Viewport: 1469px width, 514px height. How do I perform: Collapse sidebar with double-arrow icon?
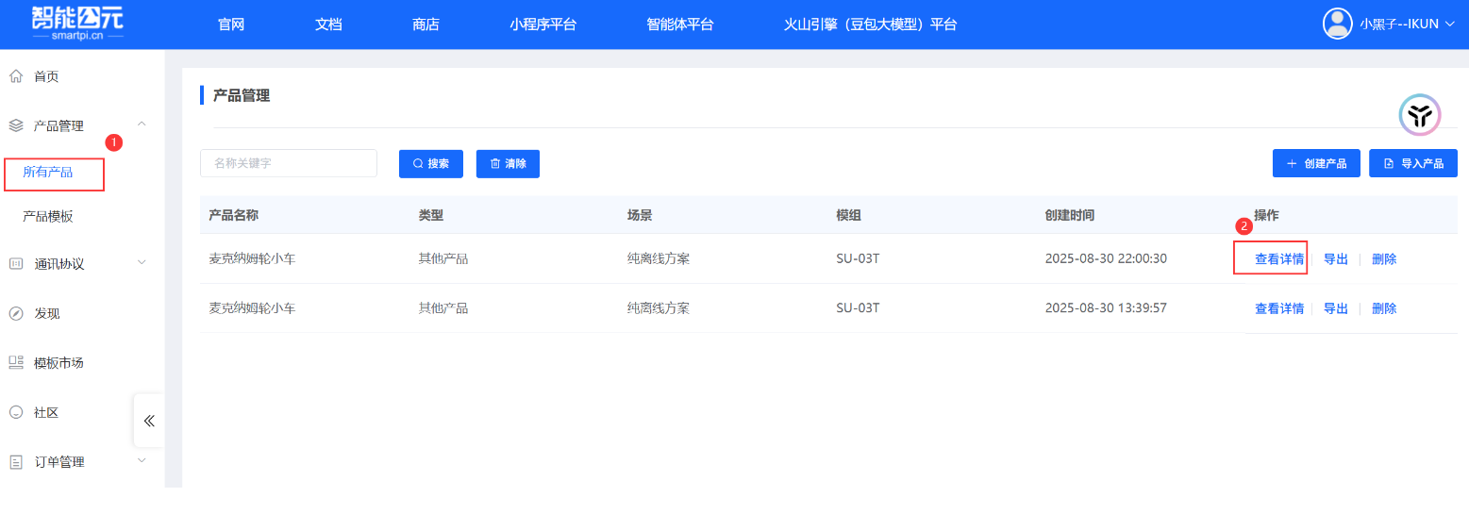coord(149,421)
